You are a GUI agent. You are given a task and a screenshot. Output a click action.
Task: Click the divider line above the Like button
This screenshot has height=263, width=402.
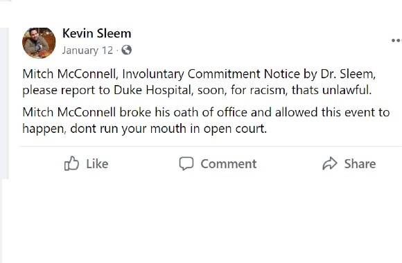click(x=210, y=147)
